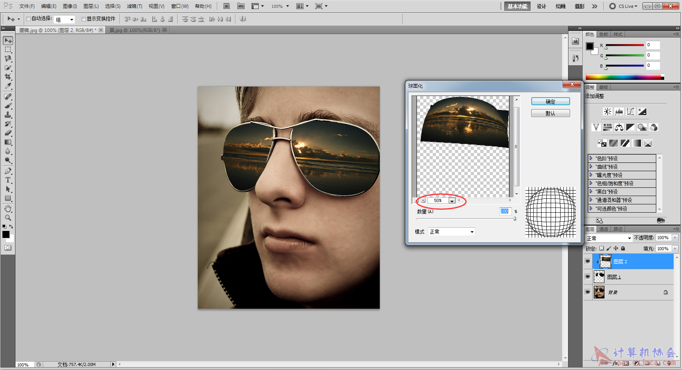Select the Eraser tool
The image size is (682, 370).
pyautogui.click(x=8, y=133)
